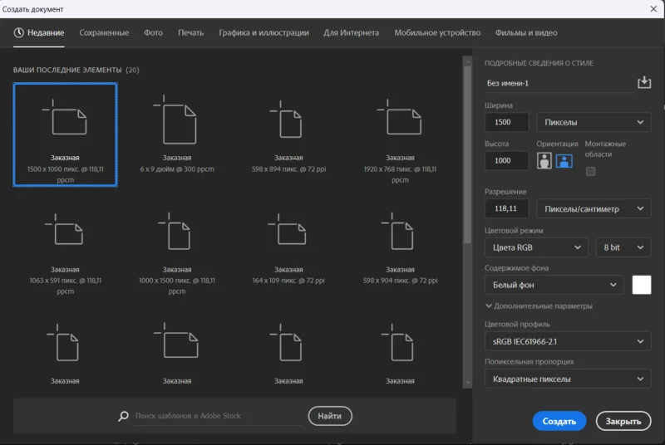Switch to the Сохраненные tab
Viewport: 665px width, 445px height.
104,33
